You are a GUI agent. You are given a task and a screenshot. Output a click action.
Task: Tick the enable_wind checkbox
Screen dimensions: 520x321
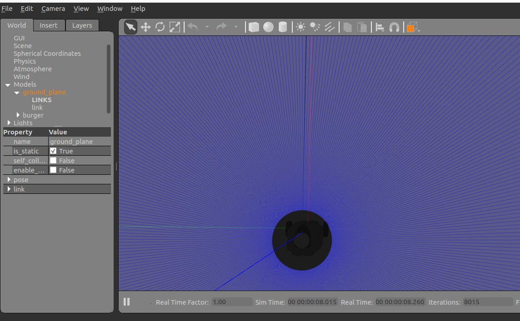53,170
